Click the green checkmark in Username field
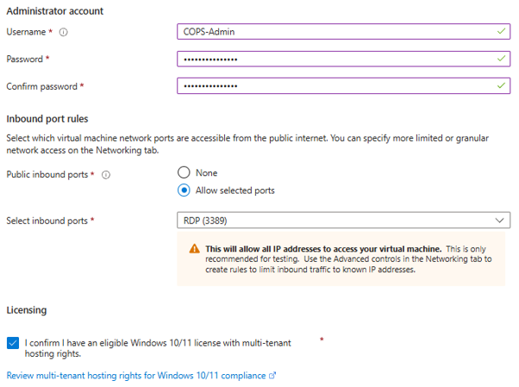This screenshot has width=519, height=387. [501, 31]
